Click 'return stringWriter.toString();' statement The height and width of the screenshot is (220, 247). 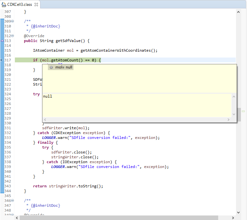tap(68, 186)
